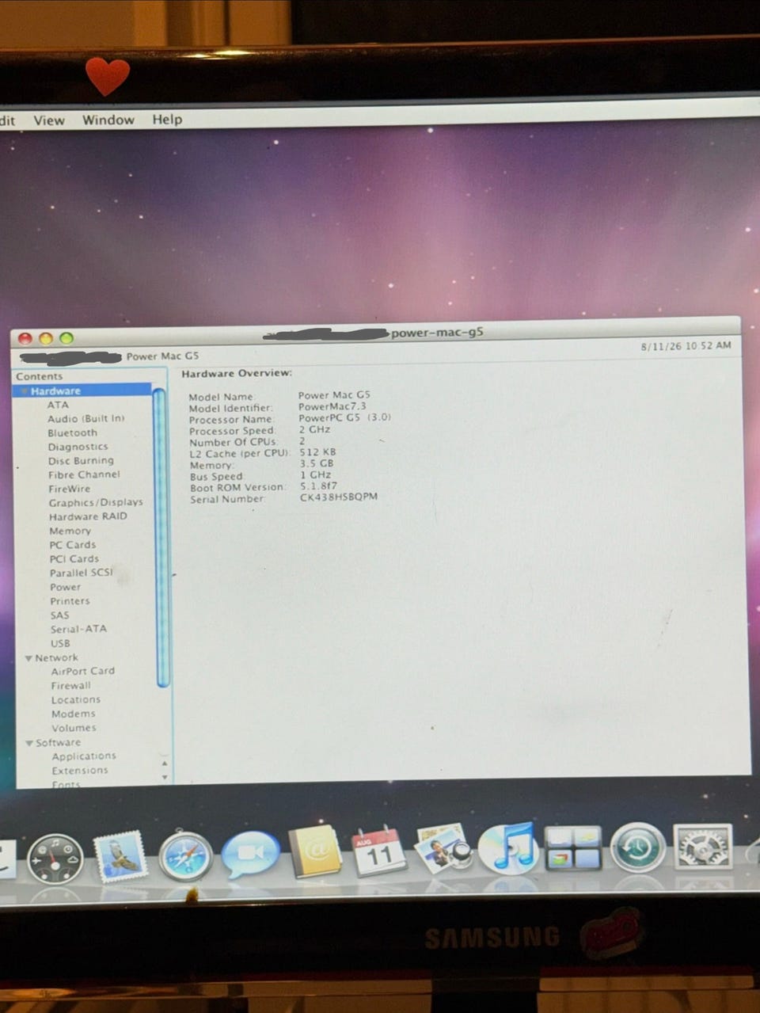This screenshot has width=760, height=1013.
Task: Select Power in the sidebar
Action: coord(66,587)
